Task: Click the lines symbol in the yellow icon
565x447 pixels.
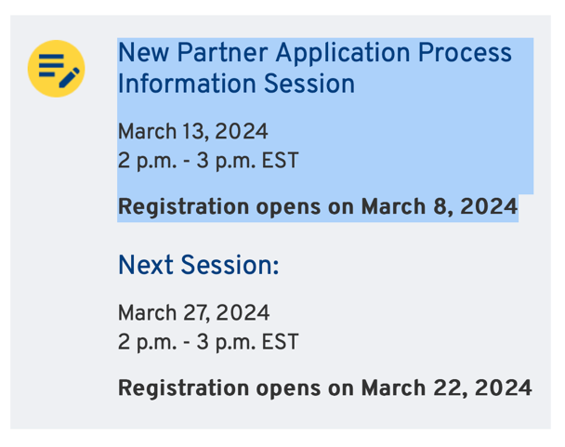Action: pos(51,65)
